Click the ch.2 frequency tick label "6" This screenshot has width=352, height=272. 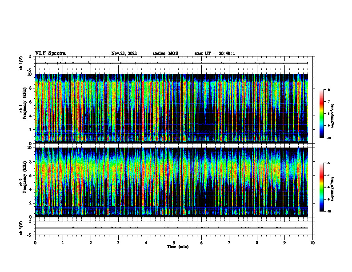[31, 176]
